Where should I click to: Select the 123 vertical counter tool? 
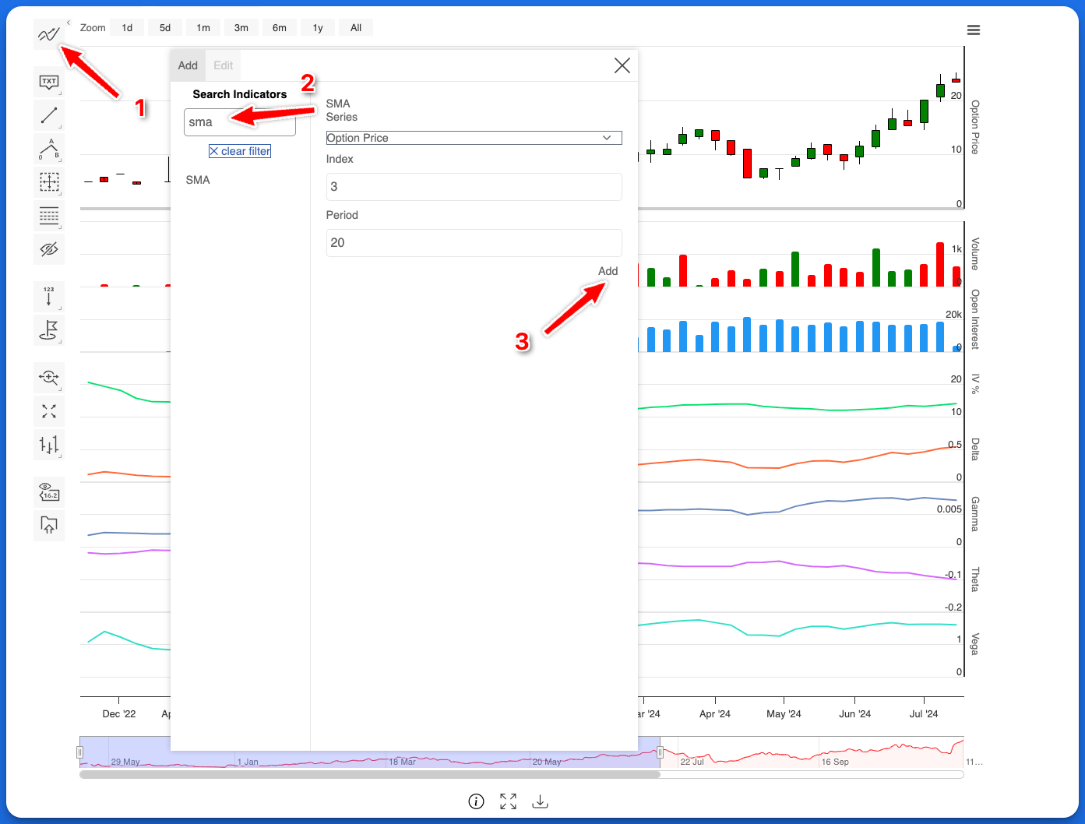[48, 297]
